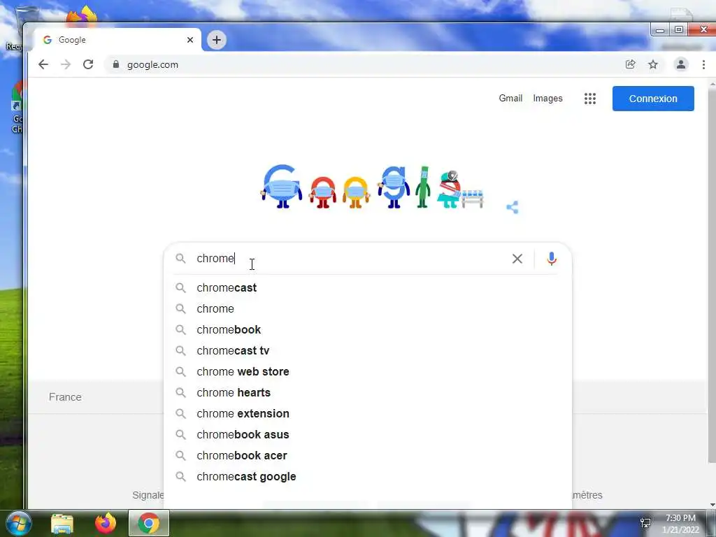Reload the Google page

88,64
